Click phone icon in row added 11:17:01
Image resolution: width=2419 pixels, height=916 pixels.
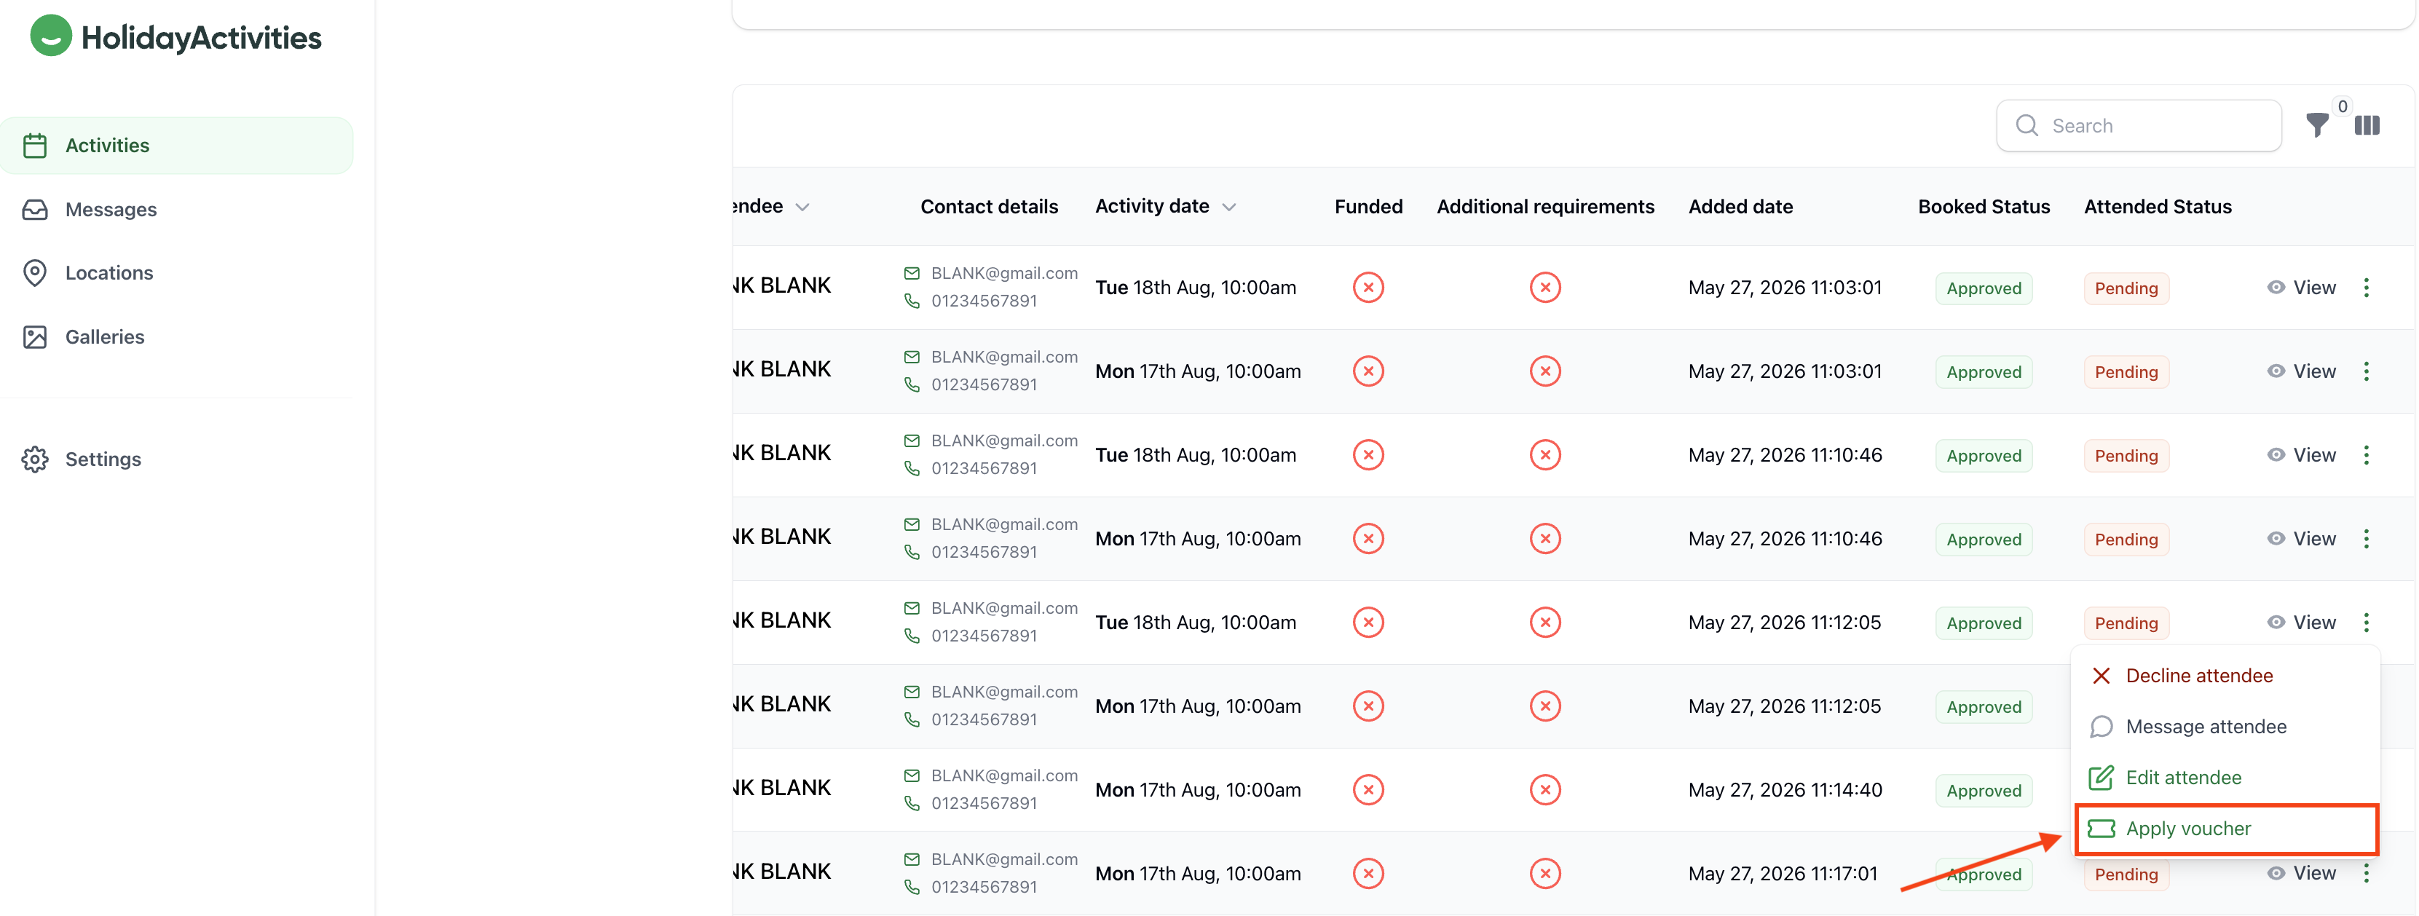pyautogui.click(x=912, y=886)
